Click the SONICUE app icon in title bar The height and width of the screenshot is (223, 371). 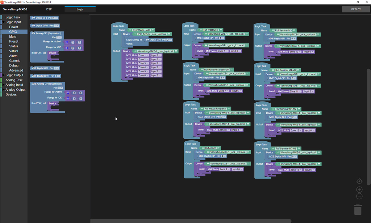click(2, 2)
